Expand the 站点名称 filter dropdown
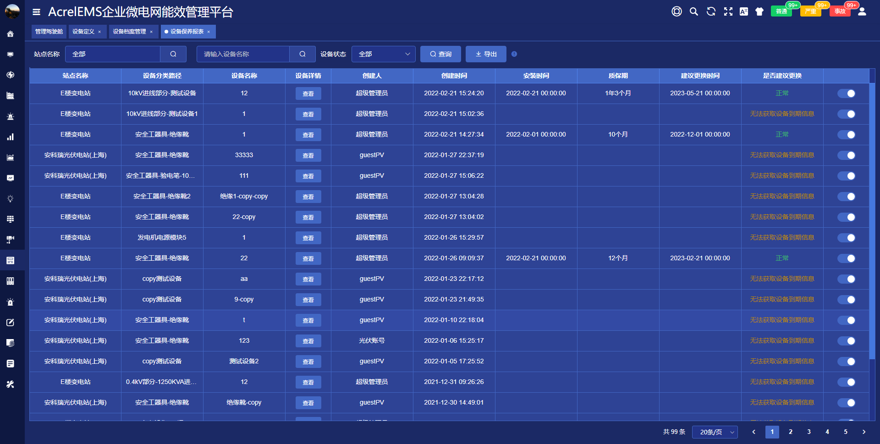Viewport: 880px width, 444px height. click(x=113, y=54)
